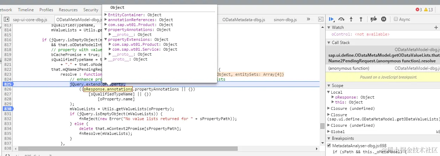Image resolution: width=440 pixels, height=156 pixels.
Task: Show the file navigator pane
Action: (x=7, y=20)
